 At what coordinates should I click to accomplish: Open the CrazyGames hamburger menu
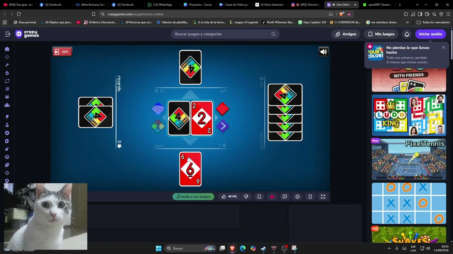coord(7,34)
